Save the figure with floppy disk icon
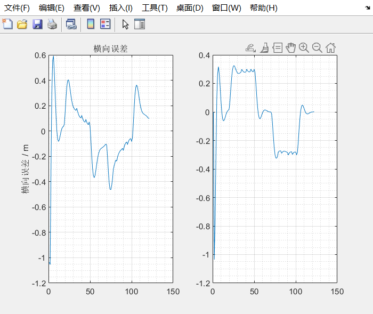373x314 pixels. tap(37, 24)
